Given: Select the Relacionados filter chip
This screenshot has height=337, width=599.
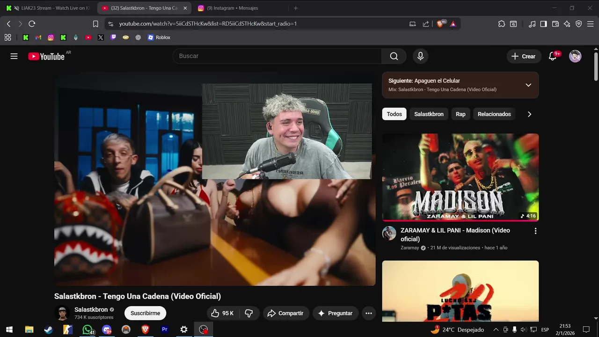Looking at the screenshot, I should click(x=494, y=114).
